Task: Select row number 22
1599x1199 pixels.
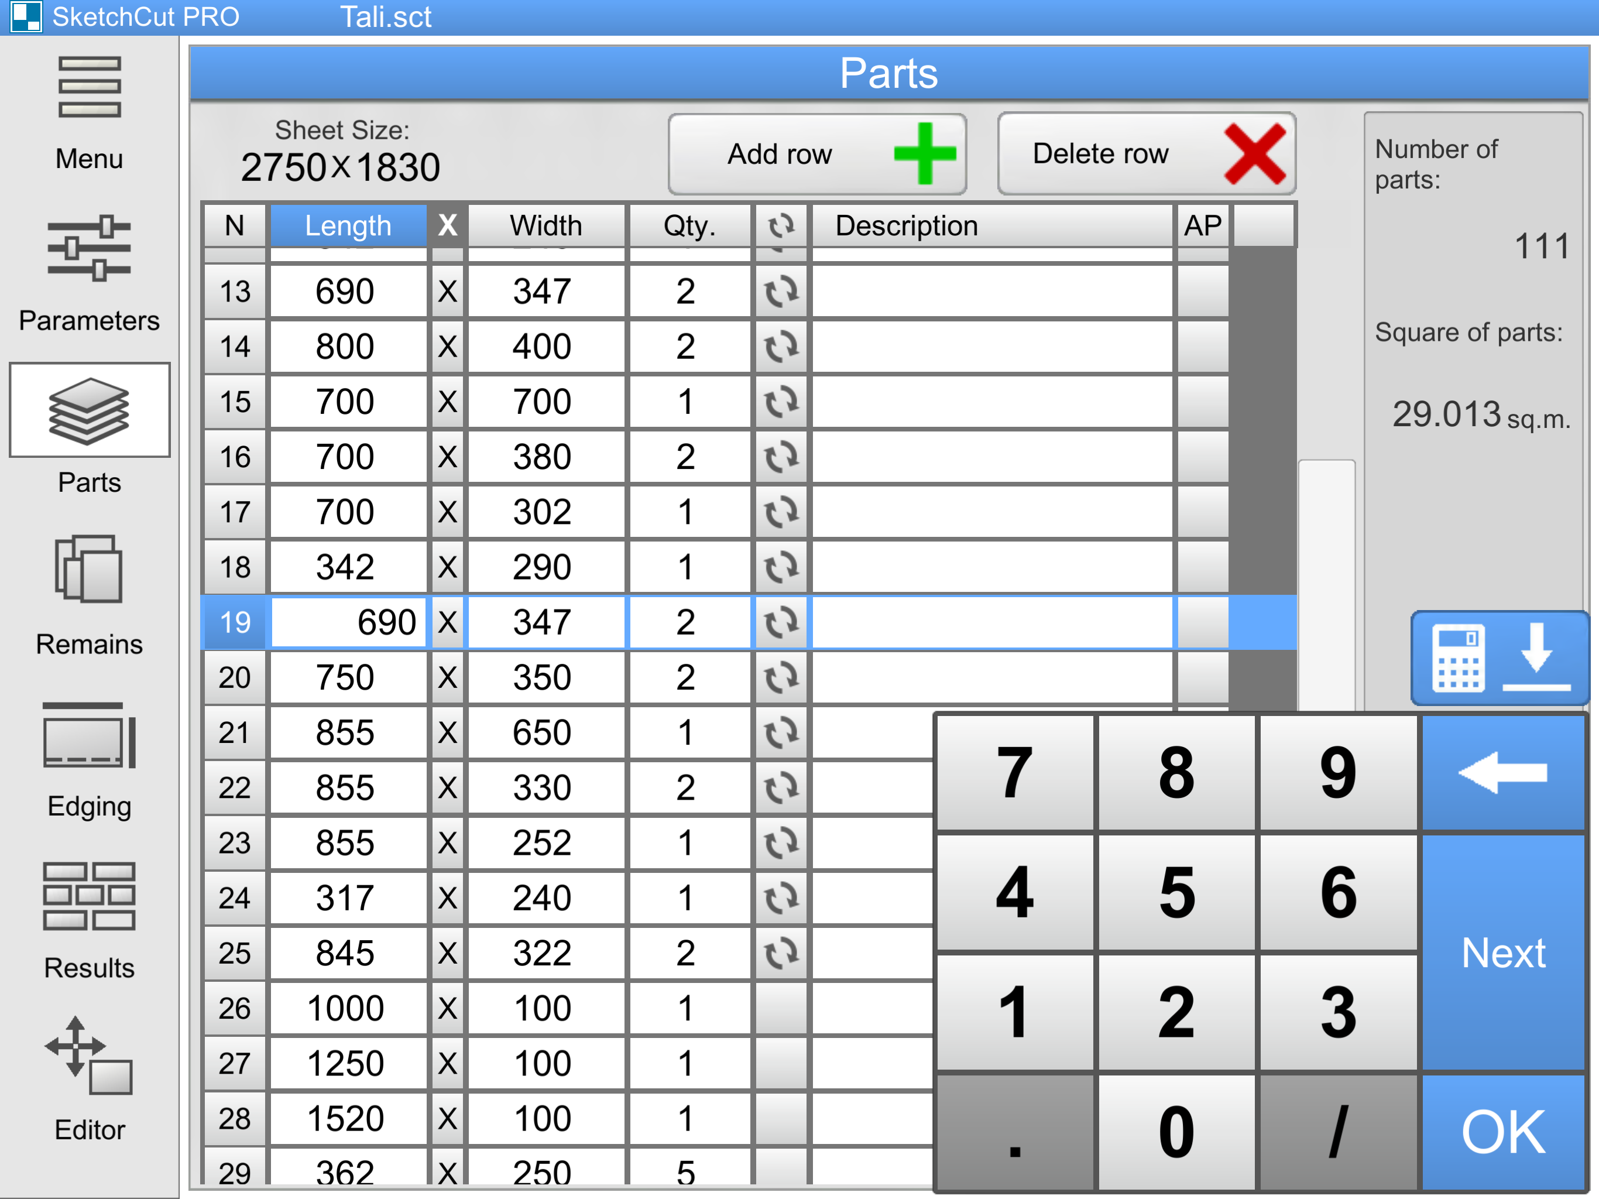Action: [x=235, y=788]
